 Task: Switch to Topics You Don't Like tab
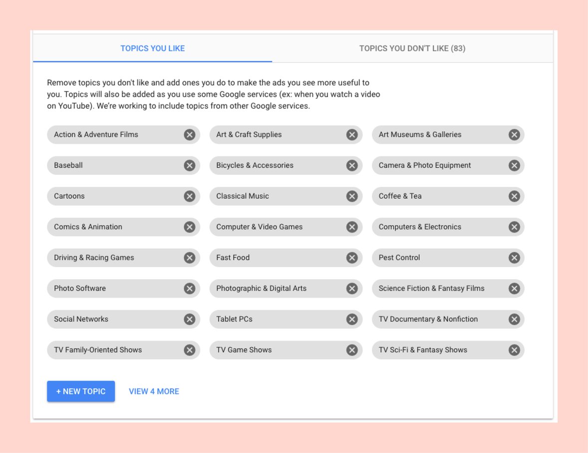tap(412, 48)
